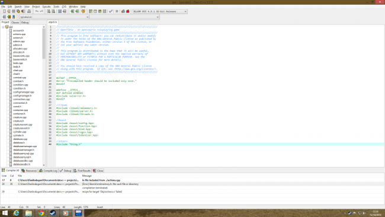Open the Execute menu
The width and height of the screenshot is (385, 217).
(46, 7)
